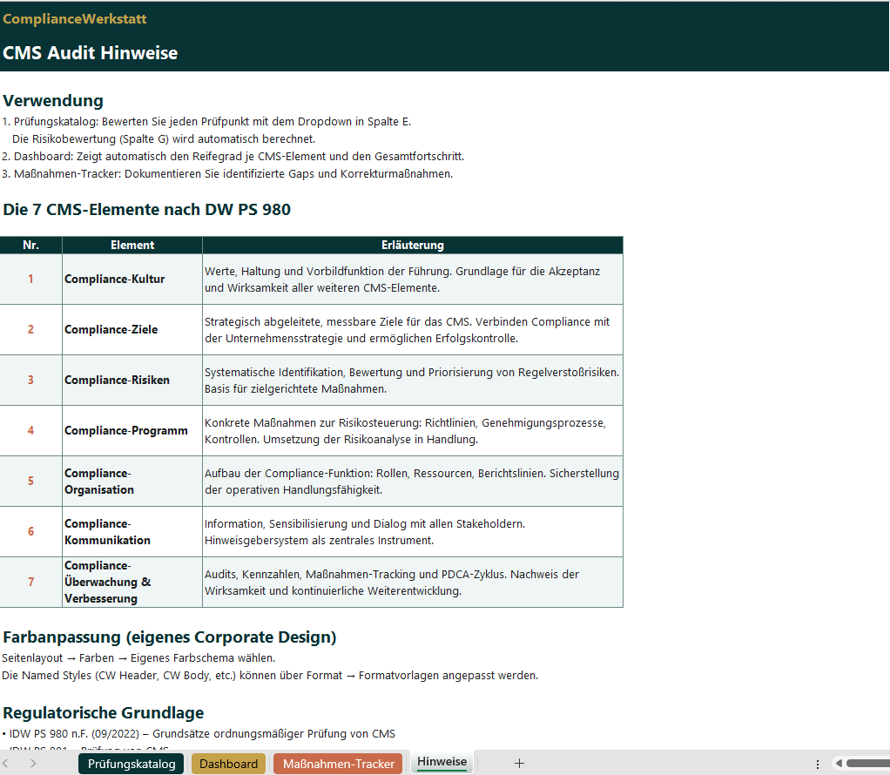Open the sheet options kebab menu

pyautogui.click(x=816, y=763)
